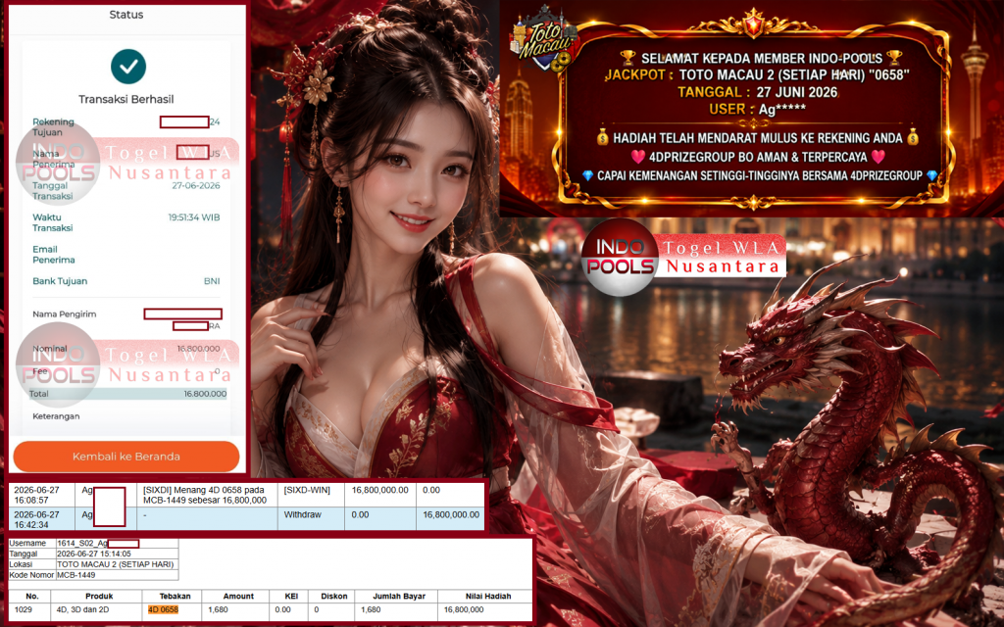Click the Jumlah Bayar column header
This screenshot has height=627, width=1004.
pos(399,597)
